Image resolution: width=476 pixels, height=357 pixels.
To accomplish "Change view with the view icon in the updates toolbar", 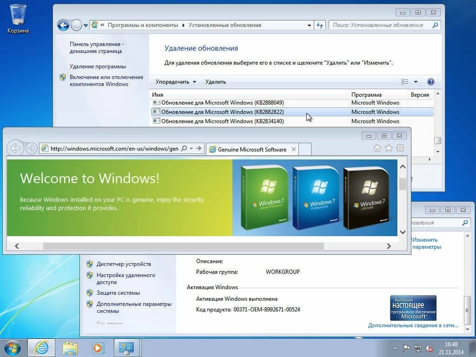I will [405, 82].
